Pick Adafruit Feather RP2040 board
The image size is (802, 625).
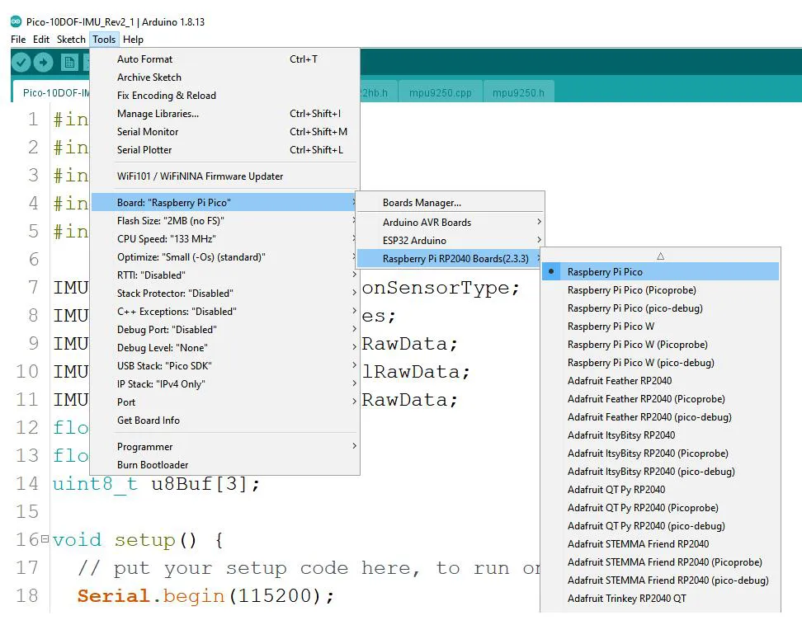660,381
